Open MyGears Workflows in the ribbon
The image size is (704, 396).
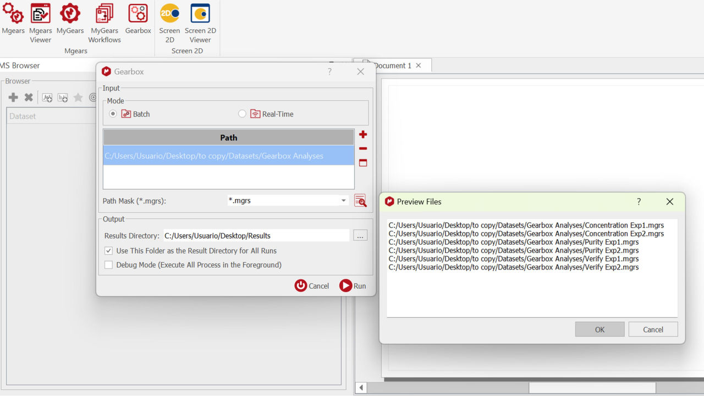pyautogui.click(x=105, y=23)
